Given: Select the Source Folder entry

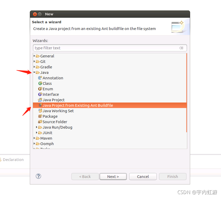Looking at the screenshot, I should pyautogui.click(x=55, y=122).
